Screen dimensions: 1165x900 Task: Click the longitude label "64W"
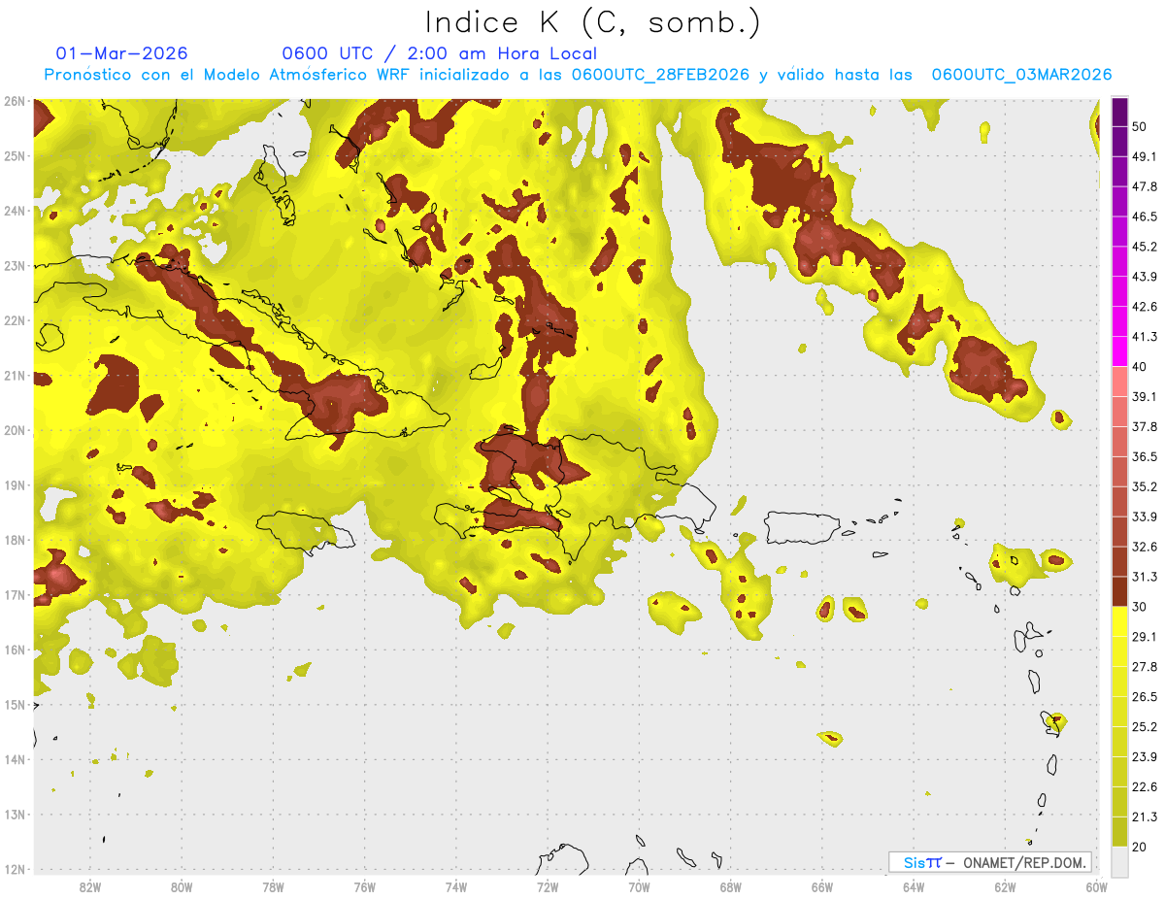coord(914,887)
